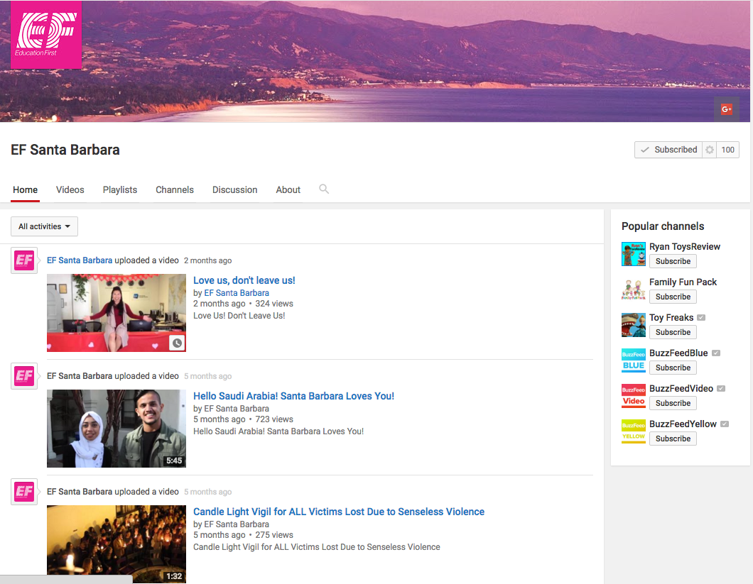Switch to the Videos tab

(70, 190)
